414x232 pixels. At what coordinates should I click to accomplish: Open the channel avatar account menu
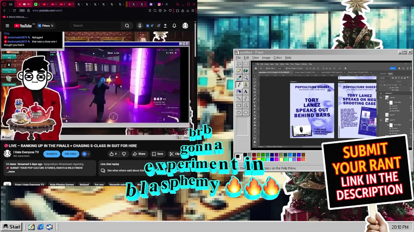click(185, 26)
